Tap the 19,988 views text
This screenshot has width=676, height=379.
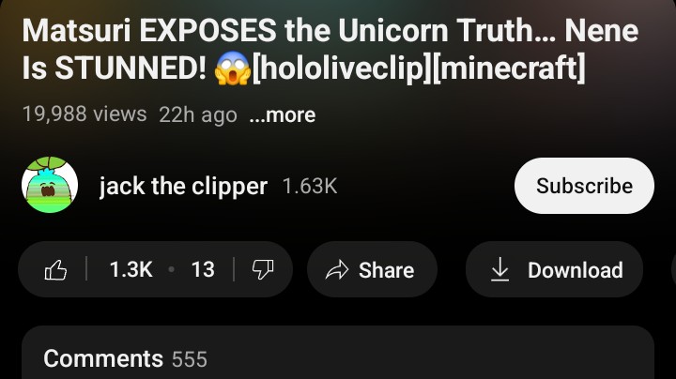[x=84, y=114]
